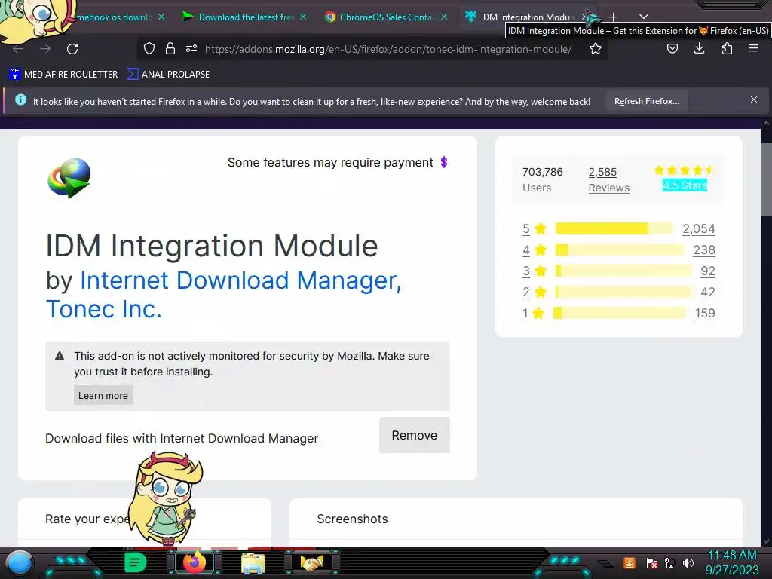Click the payment dollar sign icon
The width and height of the screenshot is (772, 579).
tap(443, 162)
